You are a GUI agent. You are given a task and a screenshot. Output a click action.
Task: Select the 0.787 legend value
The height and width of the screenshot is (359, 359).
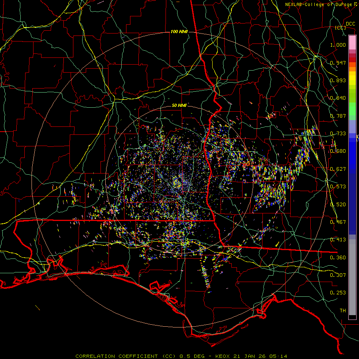pos(338,116)
